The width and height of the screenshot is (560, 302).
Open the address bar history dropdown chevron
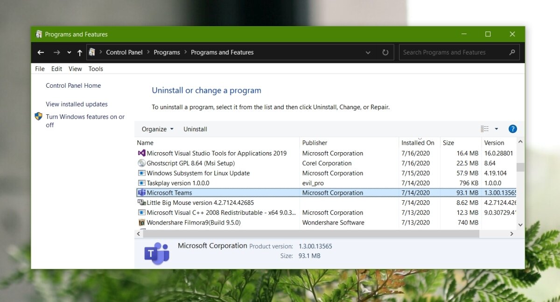tap(368, 52)
